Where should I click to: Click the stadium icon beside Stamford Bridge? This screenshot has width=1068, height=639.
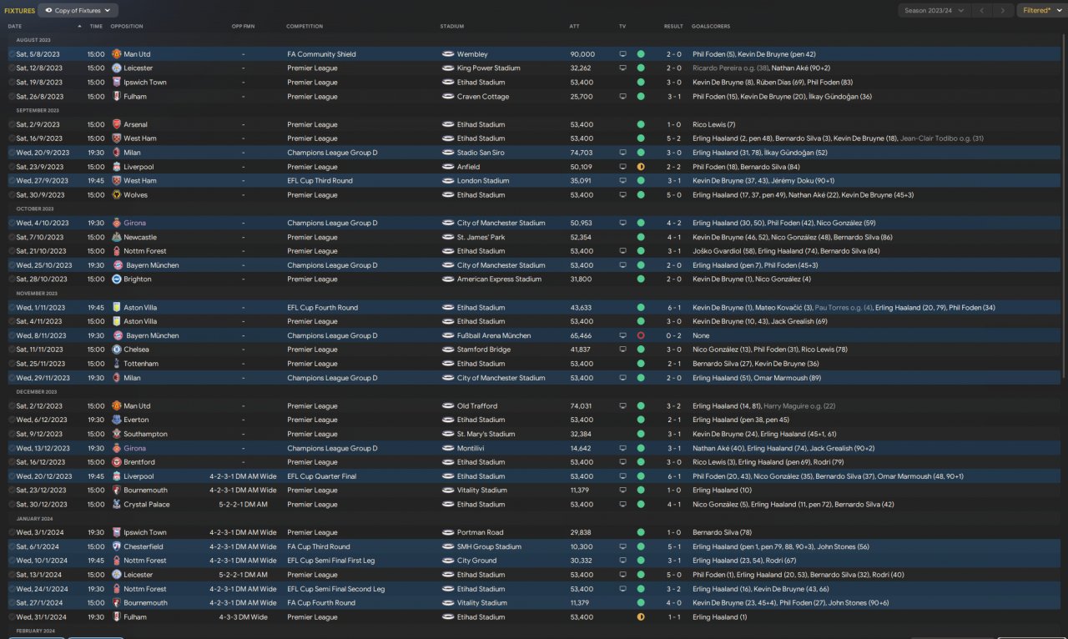(448, 350)
